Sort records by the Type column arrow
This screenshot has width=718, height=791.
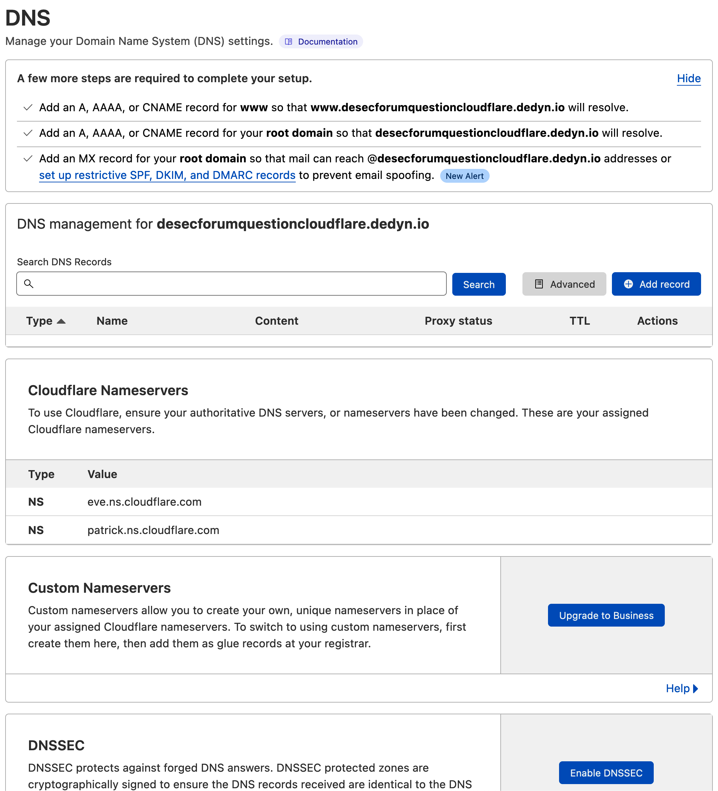61,321
